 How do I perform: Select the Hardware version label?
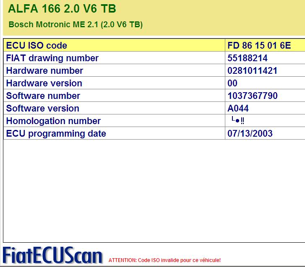tap(44, 83)
